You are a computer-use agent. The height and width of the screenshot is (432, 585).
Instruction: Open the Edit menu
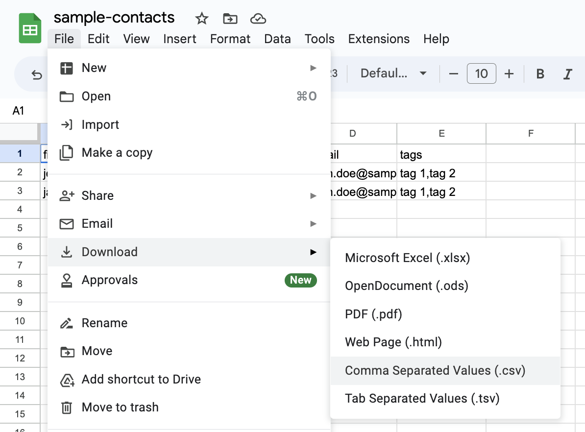(x=98, y=39)
